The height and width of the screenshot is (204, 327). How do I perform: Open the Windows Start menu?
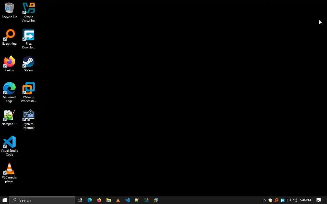point(5,200)
